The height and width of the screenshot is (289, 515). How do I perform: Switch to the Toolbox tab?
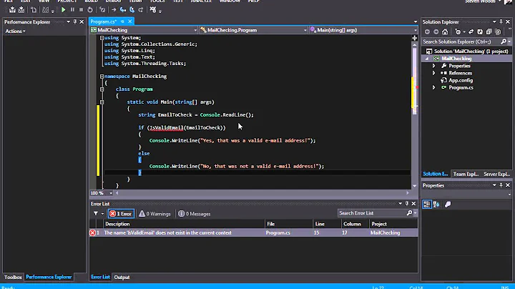(x=13, y=278)
